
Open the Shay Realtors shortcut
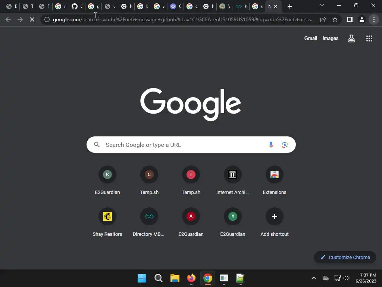(107, 222)
